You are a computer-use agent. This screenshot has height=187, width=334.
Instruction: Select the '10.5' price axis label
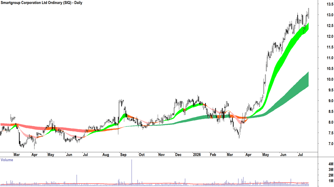[x=330, y=69]
